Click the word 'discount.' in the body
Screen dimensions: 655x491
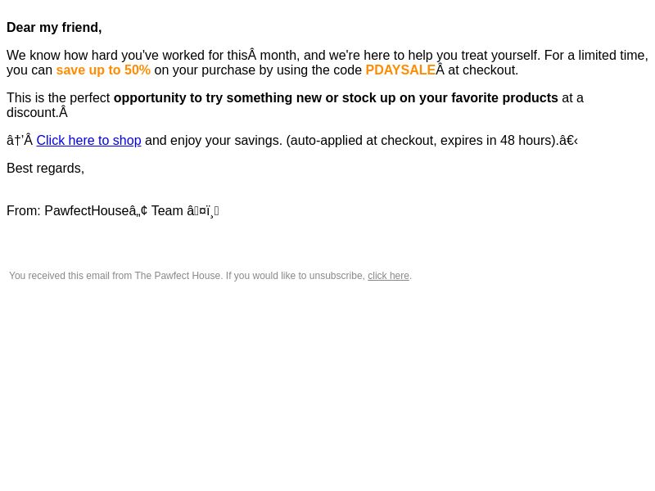[33, 113]
